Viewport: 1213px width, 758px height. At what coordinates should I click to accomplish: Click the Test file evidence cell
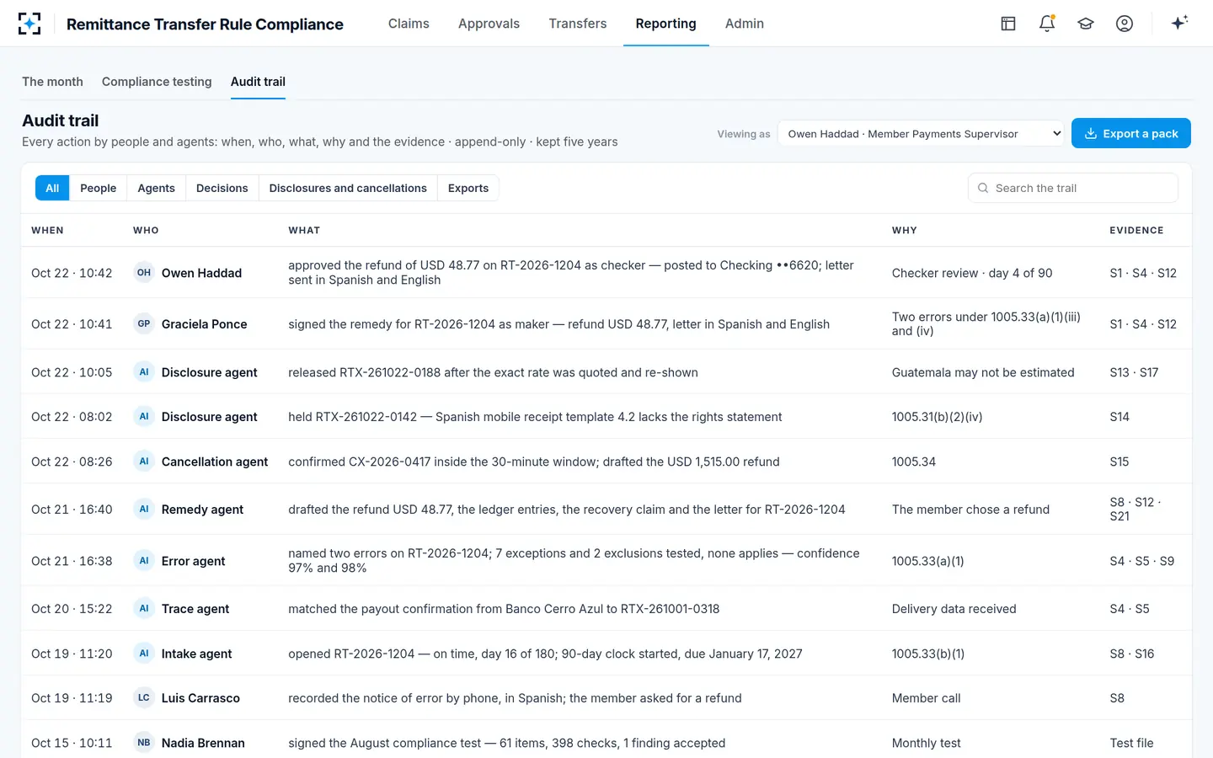coord(1131,743)
